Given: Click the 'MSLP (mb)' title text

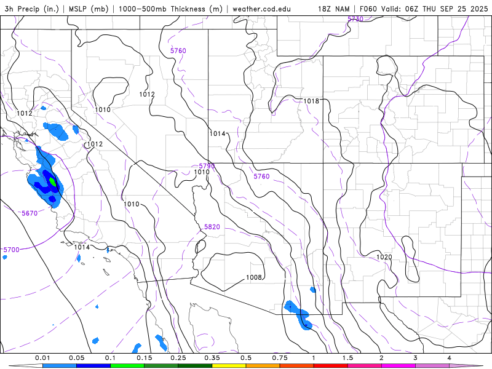Looking at the screenshot, I should tap(88, 9).
